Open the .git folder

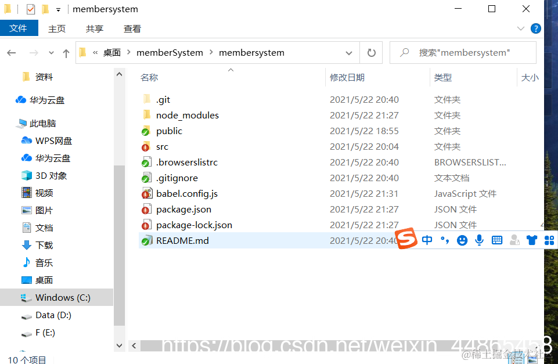click(163, 100)
